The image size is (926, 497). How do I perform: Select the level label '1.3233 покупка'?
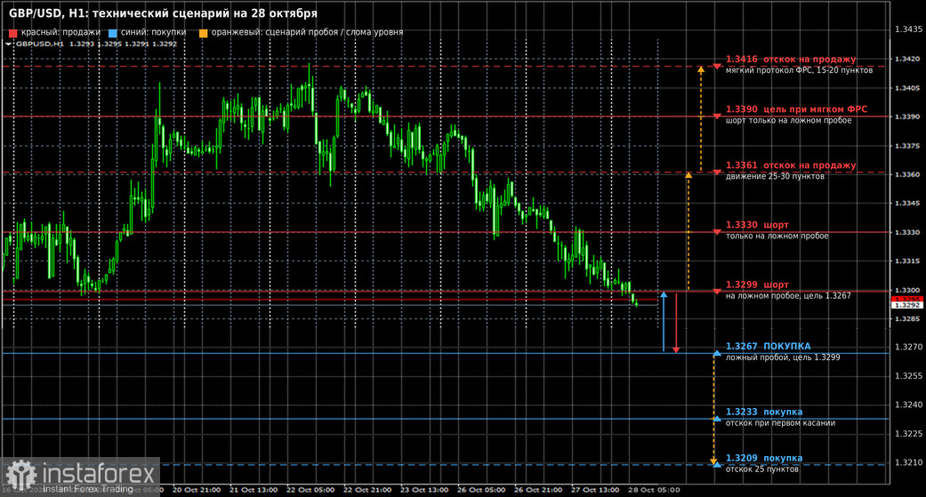tap(764, 412)
